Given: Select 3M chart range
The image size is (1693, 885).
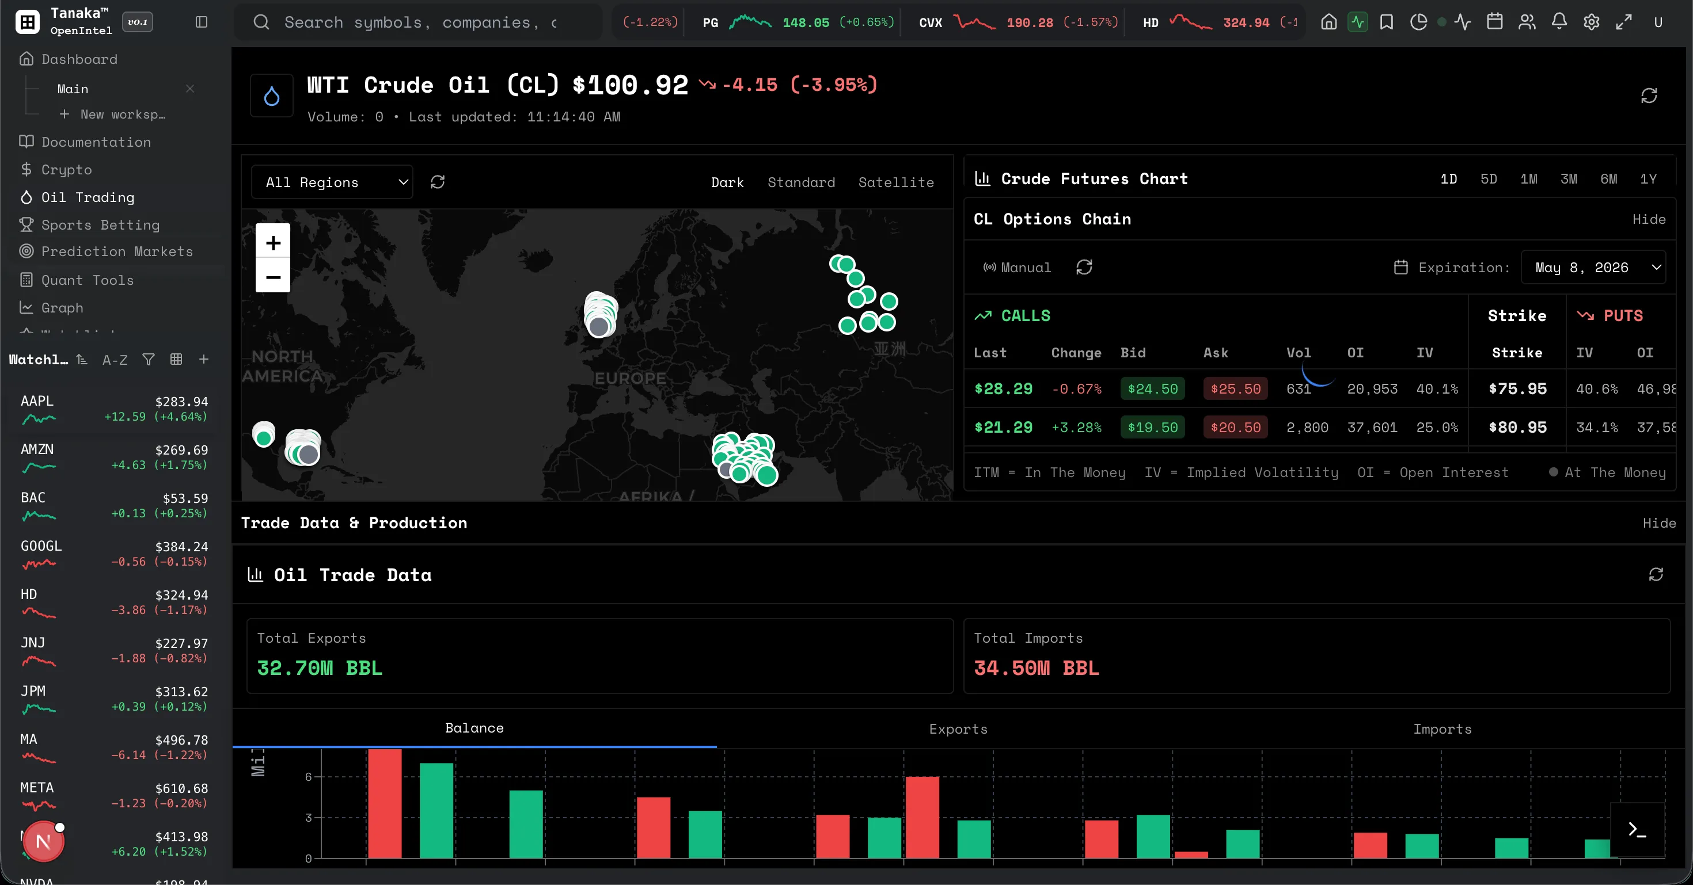Looking at the screenshot, I should pyautogui.click(x=1569, y=179).
